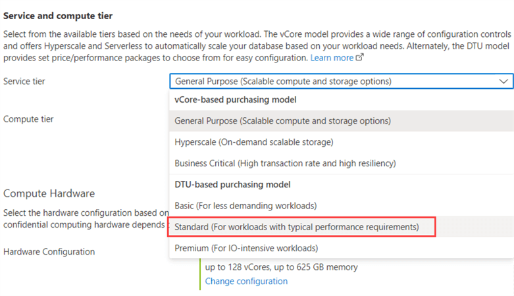Select Premium for IO-intensive workloads
Screen dimensions: 514x296
(x=246, y=248)
